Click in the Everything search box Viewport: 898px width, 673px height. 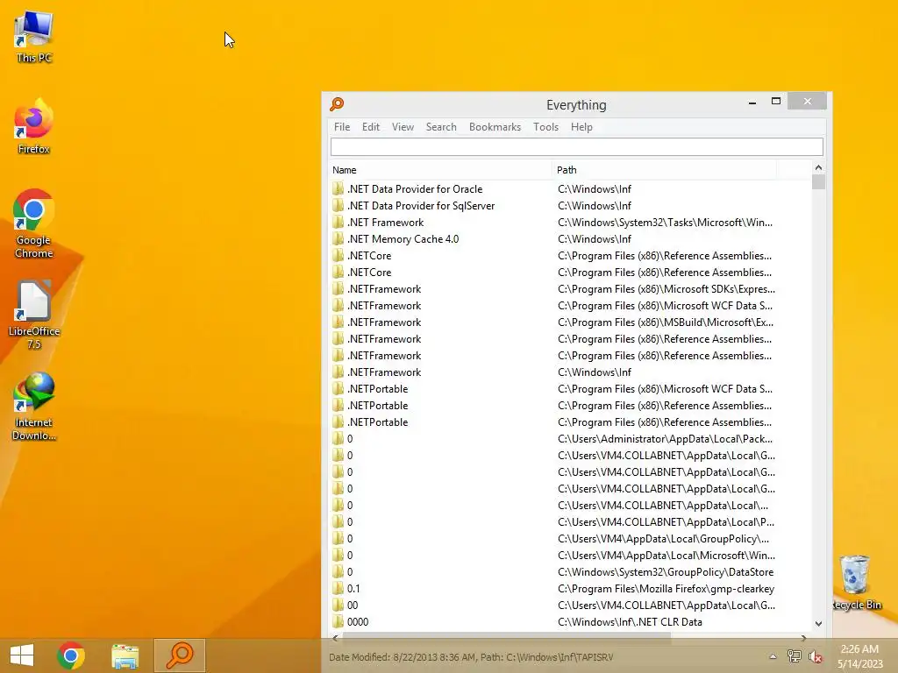click(577, 146)
